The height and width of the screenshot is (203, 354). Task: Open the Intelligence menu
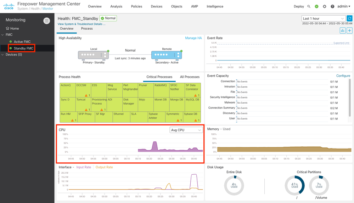[215, 6]
